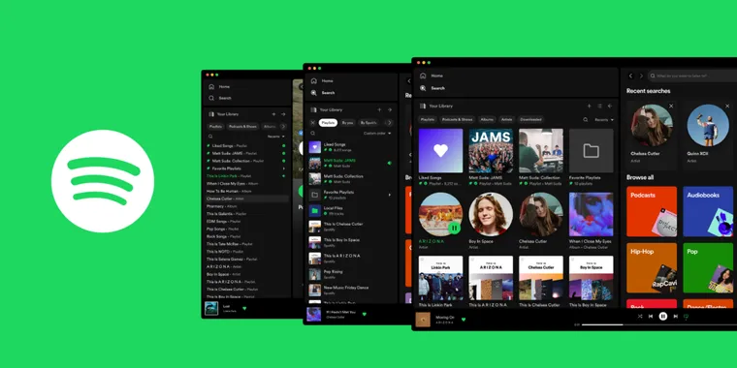Filter front window library by Downloaded
The image size is (737, 368).
530,120
